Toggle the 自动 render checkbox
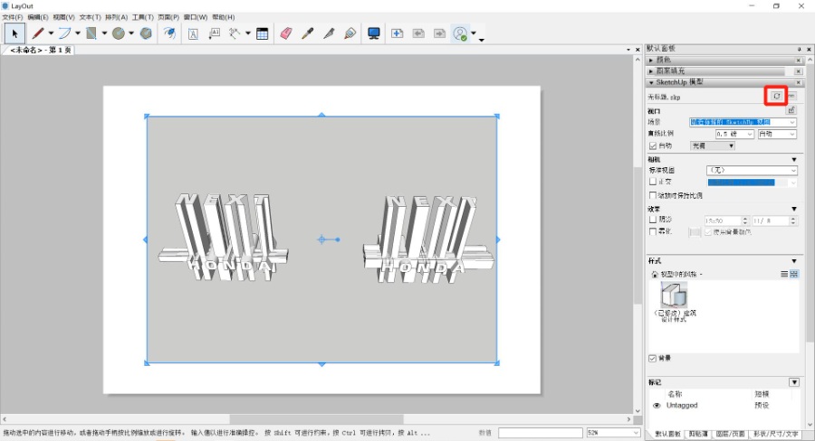Viewport: 815px width, 441px height. tap(653, 146)
